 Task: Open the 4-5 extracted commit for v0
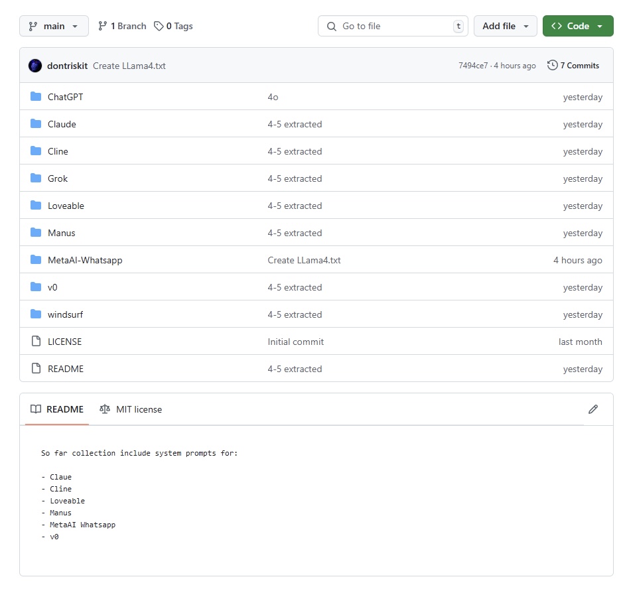coord(295,287)
